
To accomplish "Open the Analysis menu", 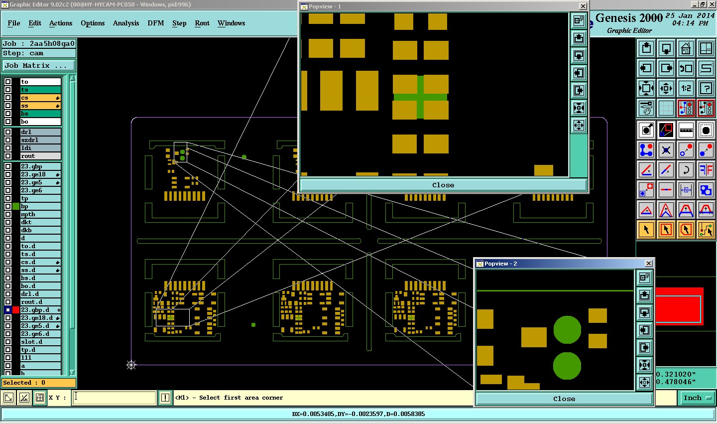I will tap(126, 23).
